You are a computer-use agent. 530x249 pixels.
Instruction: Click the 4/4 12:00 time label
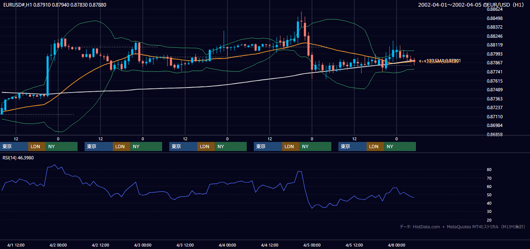[x=270, y=245]
